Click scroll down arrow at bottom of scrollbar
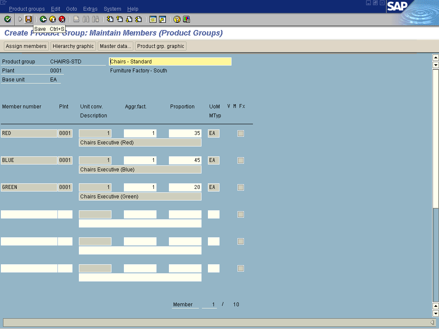 [436, 313]
